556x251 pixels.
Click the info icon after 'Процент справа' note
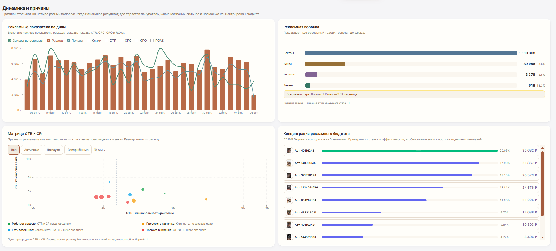click(x=349, y=103)
